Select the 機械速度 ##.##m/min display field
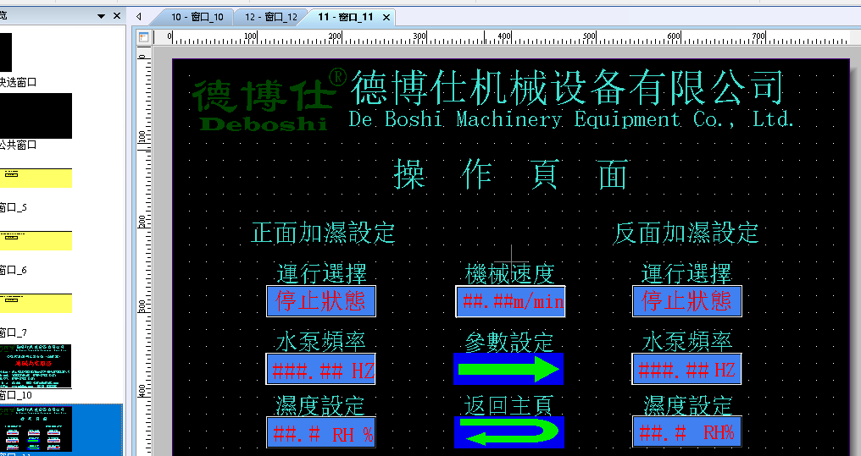Viewport: 861px width, 456px height. pyautogui.click(x=510, y=302)
